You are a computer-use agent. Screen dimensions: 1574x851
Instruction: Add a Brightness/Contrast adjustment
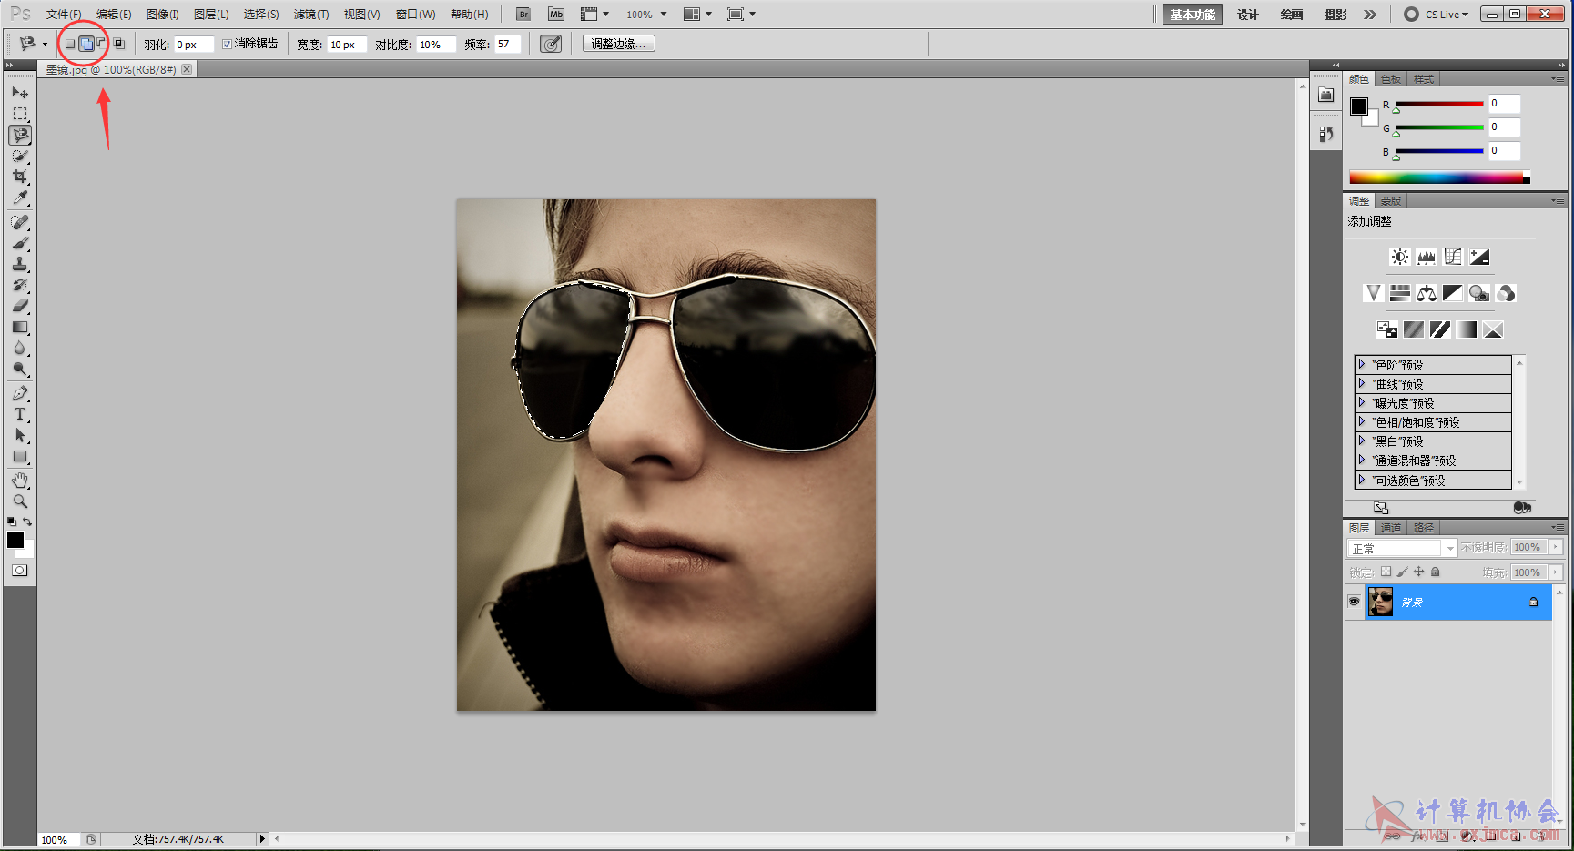point(1400,257)
